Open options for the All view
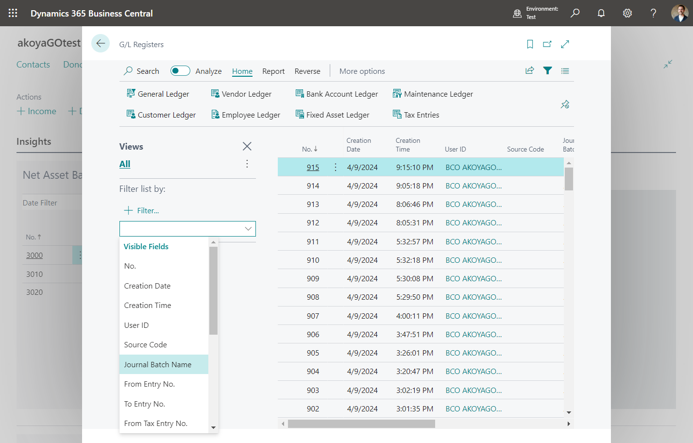Screen dimensions: 693x443 click(x=247, y=164)
